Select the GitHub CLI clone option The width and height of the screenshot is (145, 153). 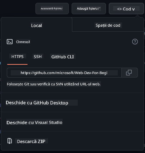tap(63, 57)
